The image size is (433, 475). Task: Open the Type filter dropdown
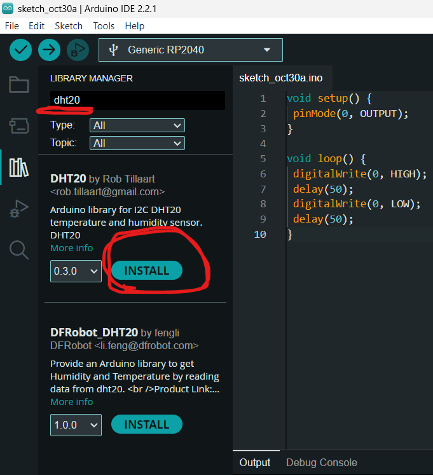click(x=137, y=125)
